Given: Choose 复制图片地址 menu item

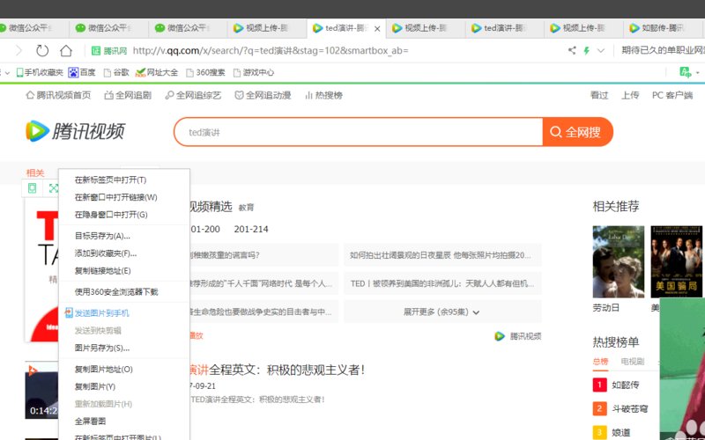Looking at the screenshot, I should (124, 370).
